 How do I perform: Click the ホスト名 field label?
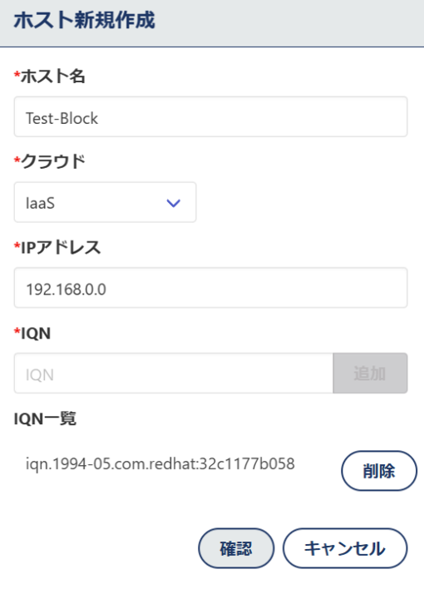[53, 77]
